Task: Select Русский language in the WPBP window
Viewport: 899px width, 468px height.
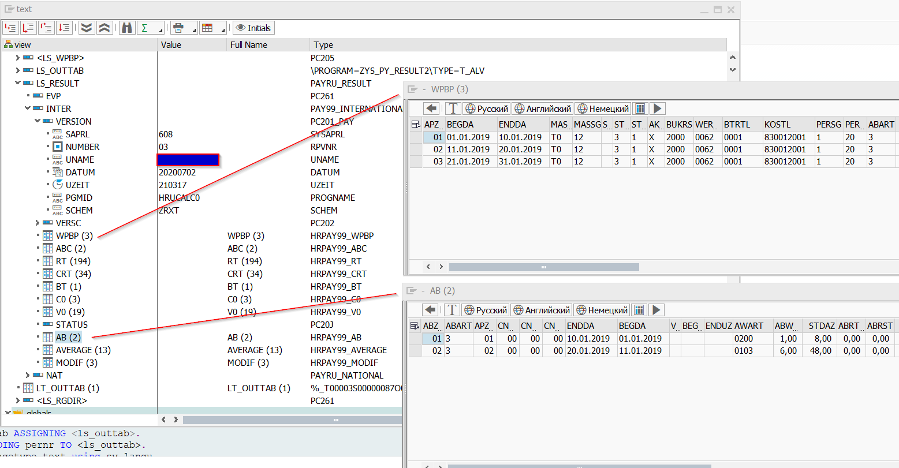Action: (487, 108)
